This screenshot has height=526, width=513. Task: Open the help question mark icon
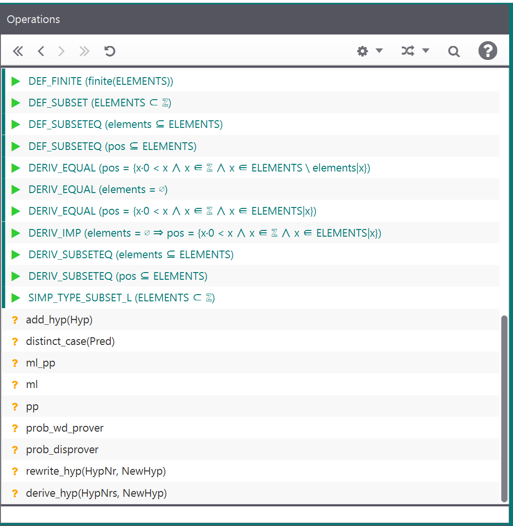488,51
